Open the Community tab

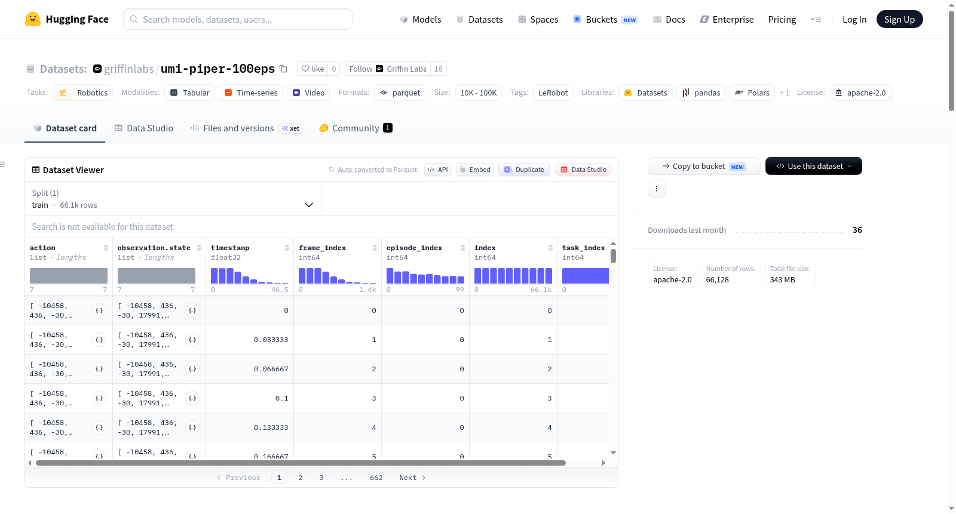pos(356,128)
